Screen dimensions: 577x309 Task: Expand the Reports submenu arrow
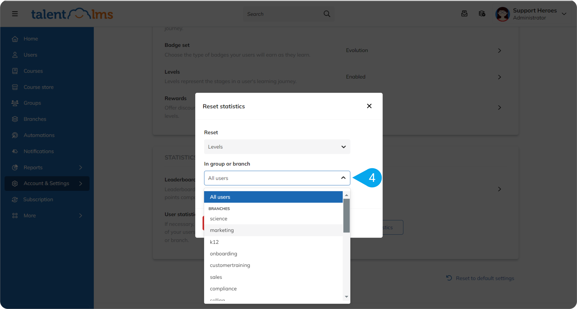point(80,168)
